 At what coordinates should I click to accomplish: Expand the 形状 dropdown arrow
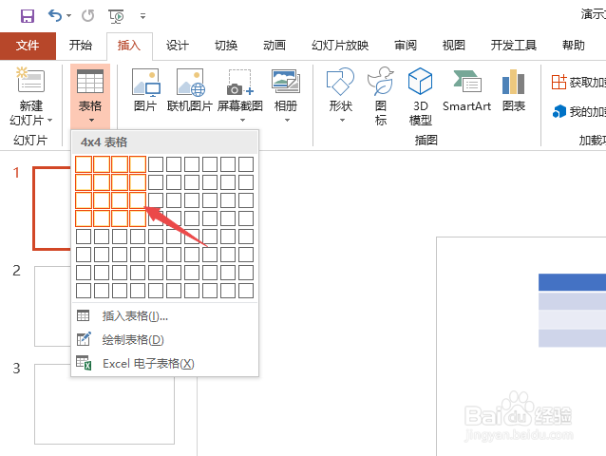[x=342, y=121]
